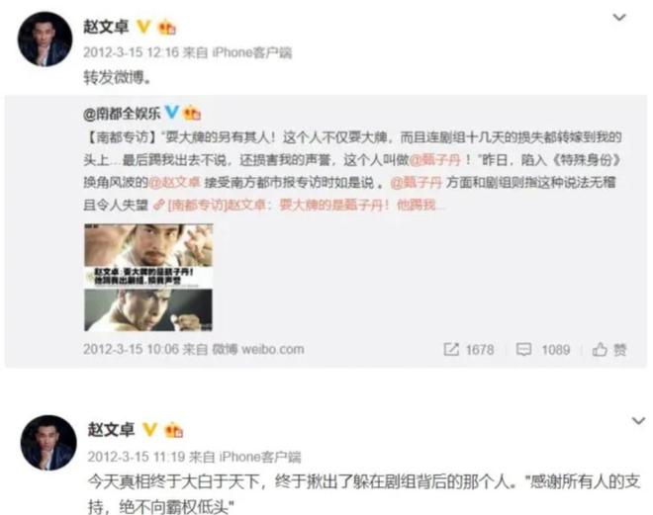This screenshot has height=515, width=653.
Task: Click blue verified V badge beside 南都全娱乐
Action: (x=171, y=111)
